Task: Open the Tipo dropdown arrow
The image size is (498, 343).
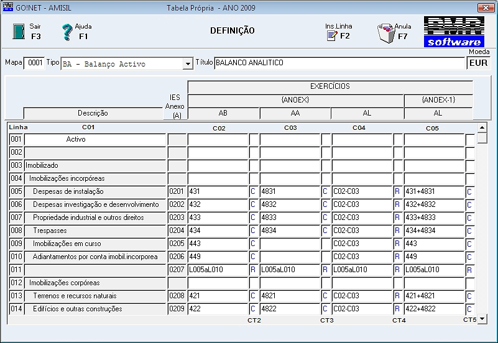Action: [188, 64]
